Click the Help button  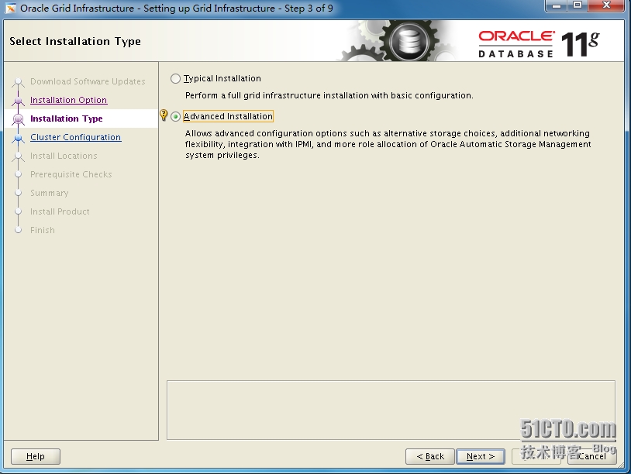[36, 456]
